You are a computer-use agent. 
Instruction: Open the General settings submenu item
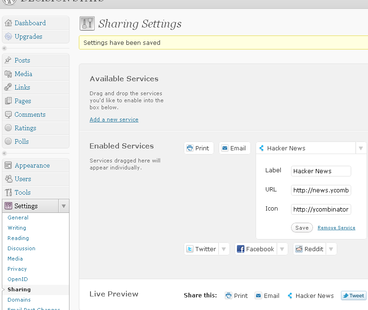click(x=18, y=218)
